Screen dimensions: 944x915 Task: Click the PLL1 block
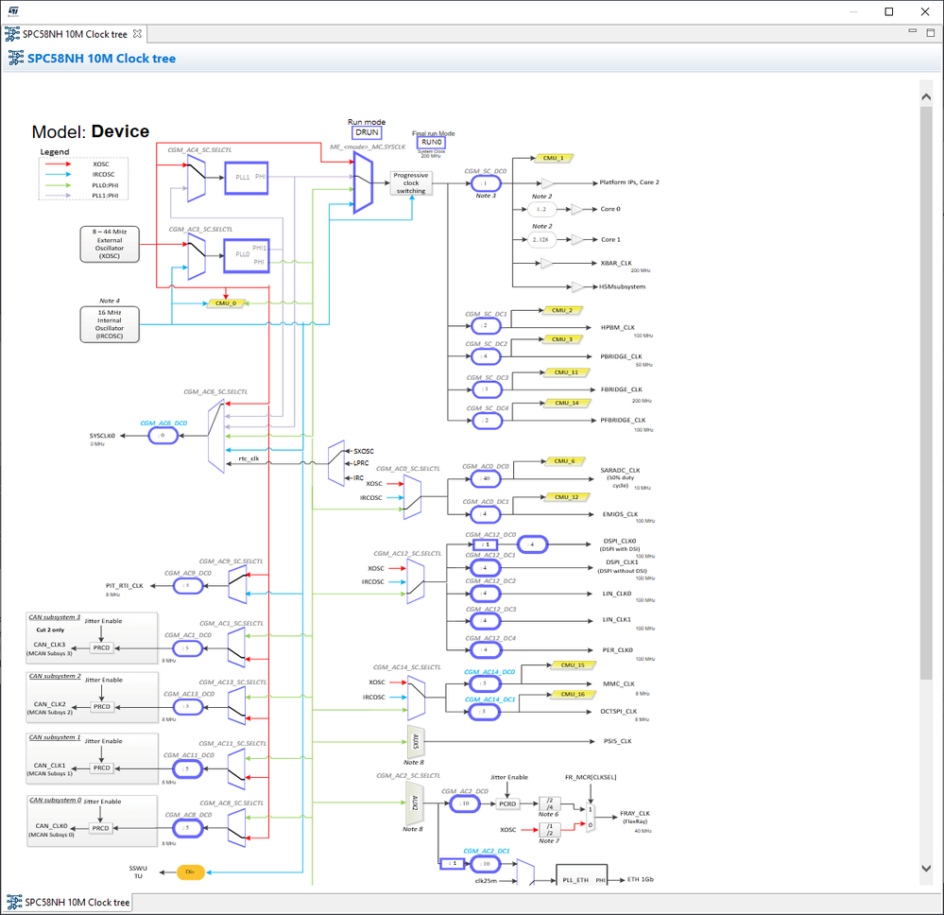(x=247, y=178)
